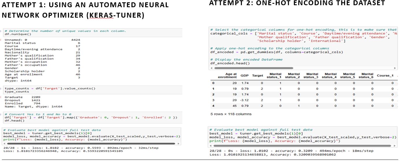Screen dimensions: 400x161
Task: Click the 'Dropout 1421' count row
Action: tap(23, 100)
